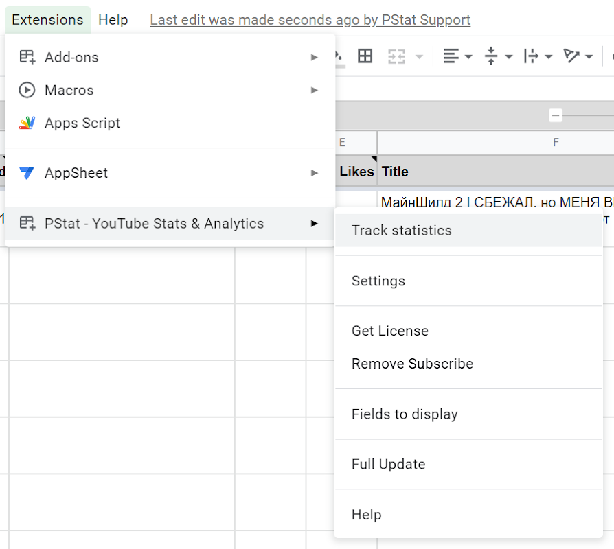Open Fields to display option
Screen dimensions: 614x549
point(468,414)
